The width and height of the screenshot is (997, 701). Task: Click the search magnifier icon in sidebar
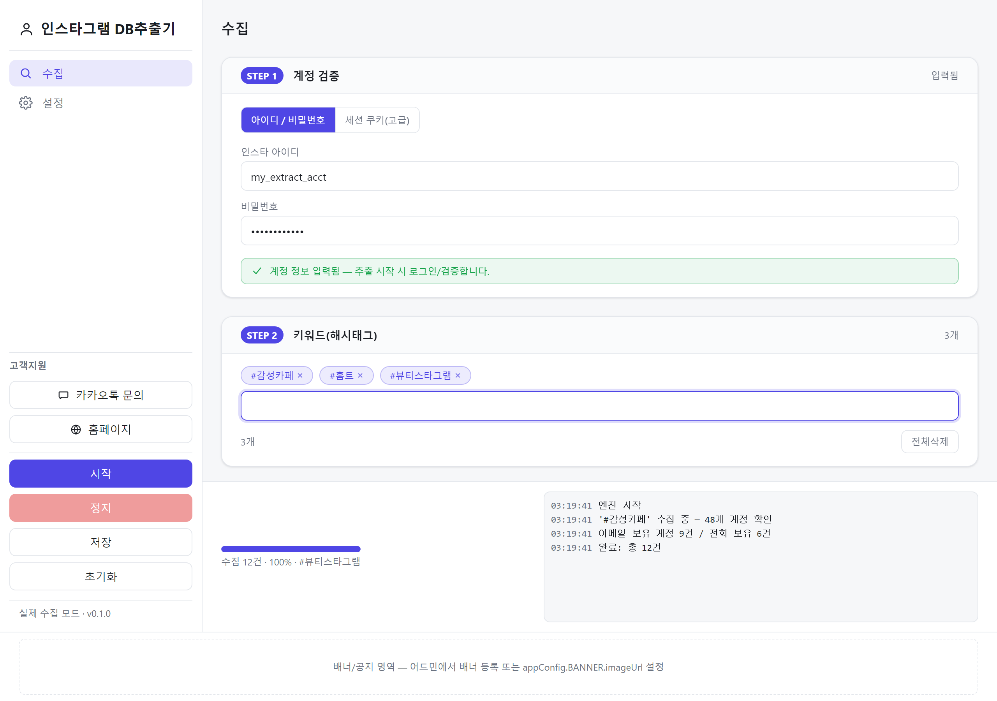point(26,73)
